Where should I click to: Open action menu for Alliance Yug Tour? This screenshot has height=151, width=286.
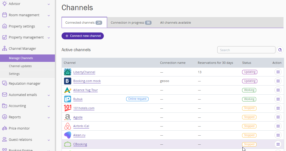coord(278,90)
